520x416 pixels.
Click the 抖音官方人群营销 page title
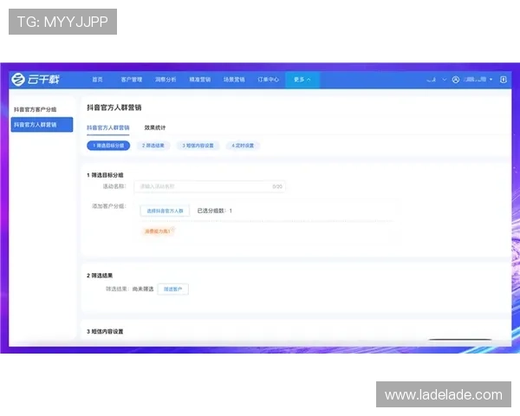pyautogui.click(x=114, y=107)
